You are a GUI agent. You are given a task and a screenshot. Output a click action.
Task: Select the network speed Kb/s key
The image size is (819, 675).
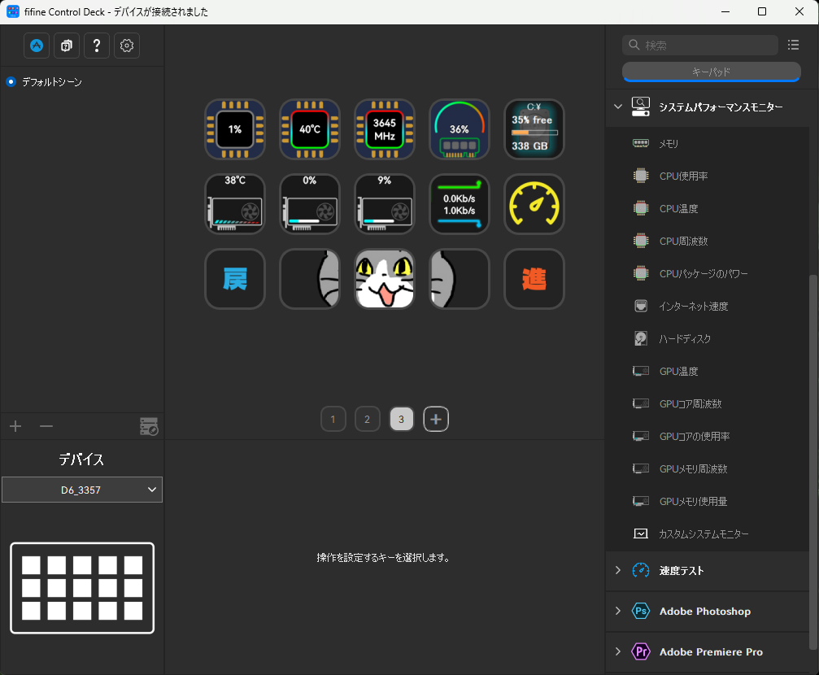[460, 204]
